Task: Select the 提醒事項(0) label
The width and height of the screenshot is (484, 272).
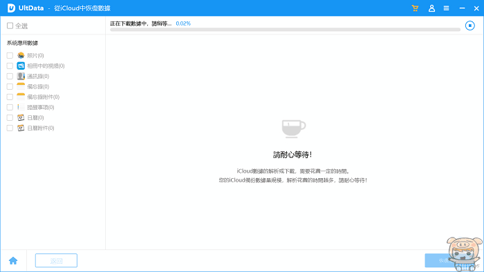Action: (x=41, y=107)
